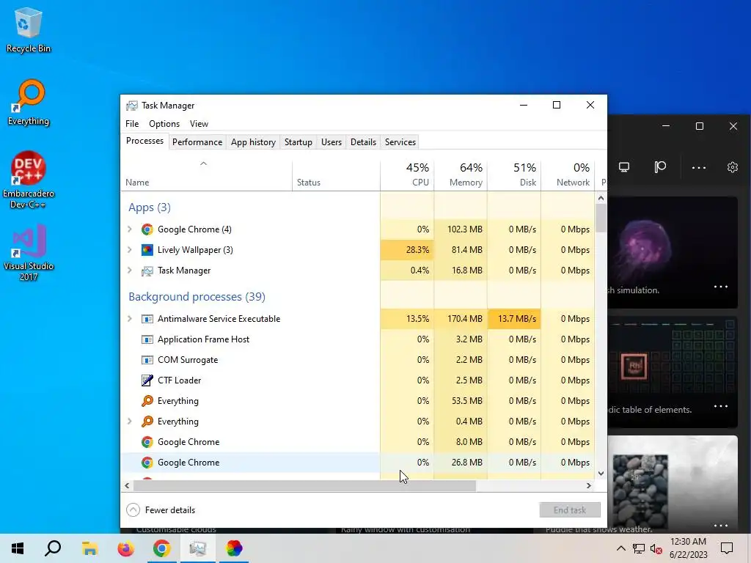Click the settings gear in Lively Wallpaper window
The width and height of the screenshot is (751, 563).
[733, 167]
